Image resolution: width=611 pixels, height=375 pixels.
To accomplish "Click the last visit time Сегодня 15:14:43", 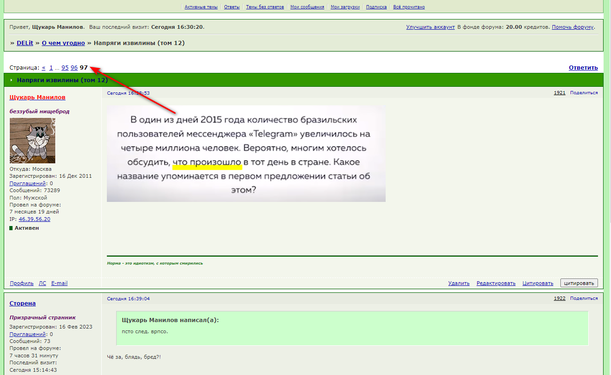I will 33,370.
